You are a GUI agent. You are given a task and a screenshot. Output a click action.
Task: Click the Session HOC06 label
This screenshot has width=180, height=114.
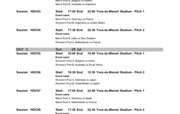click(x=28, y=72)
